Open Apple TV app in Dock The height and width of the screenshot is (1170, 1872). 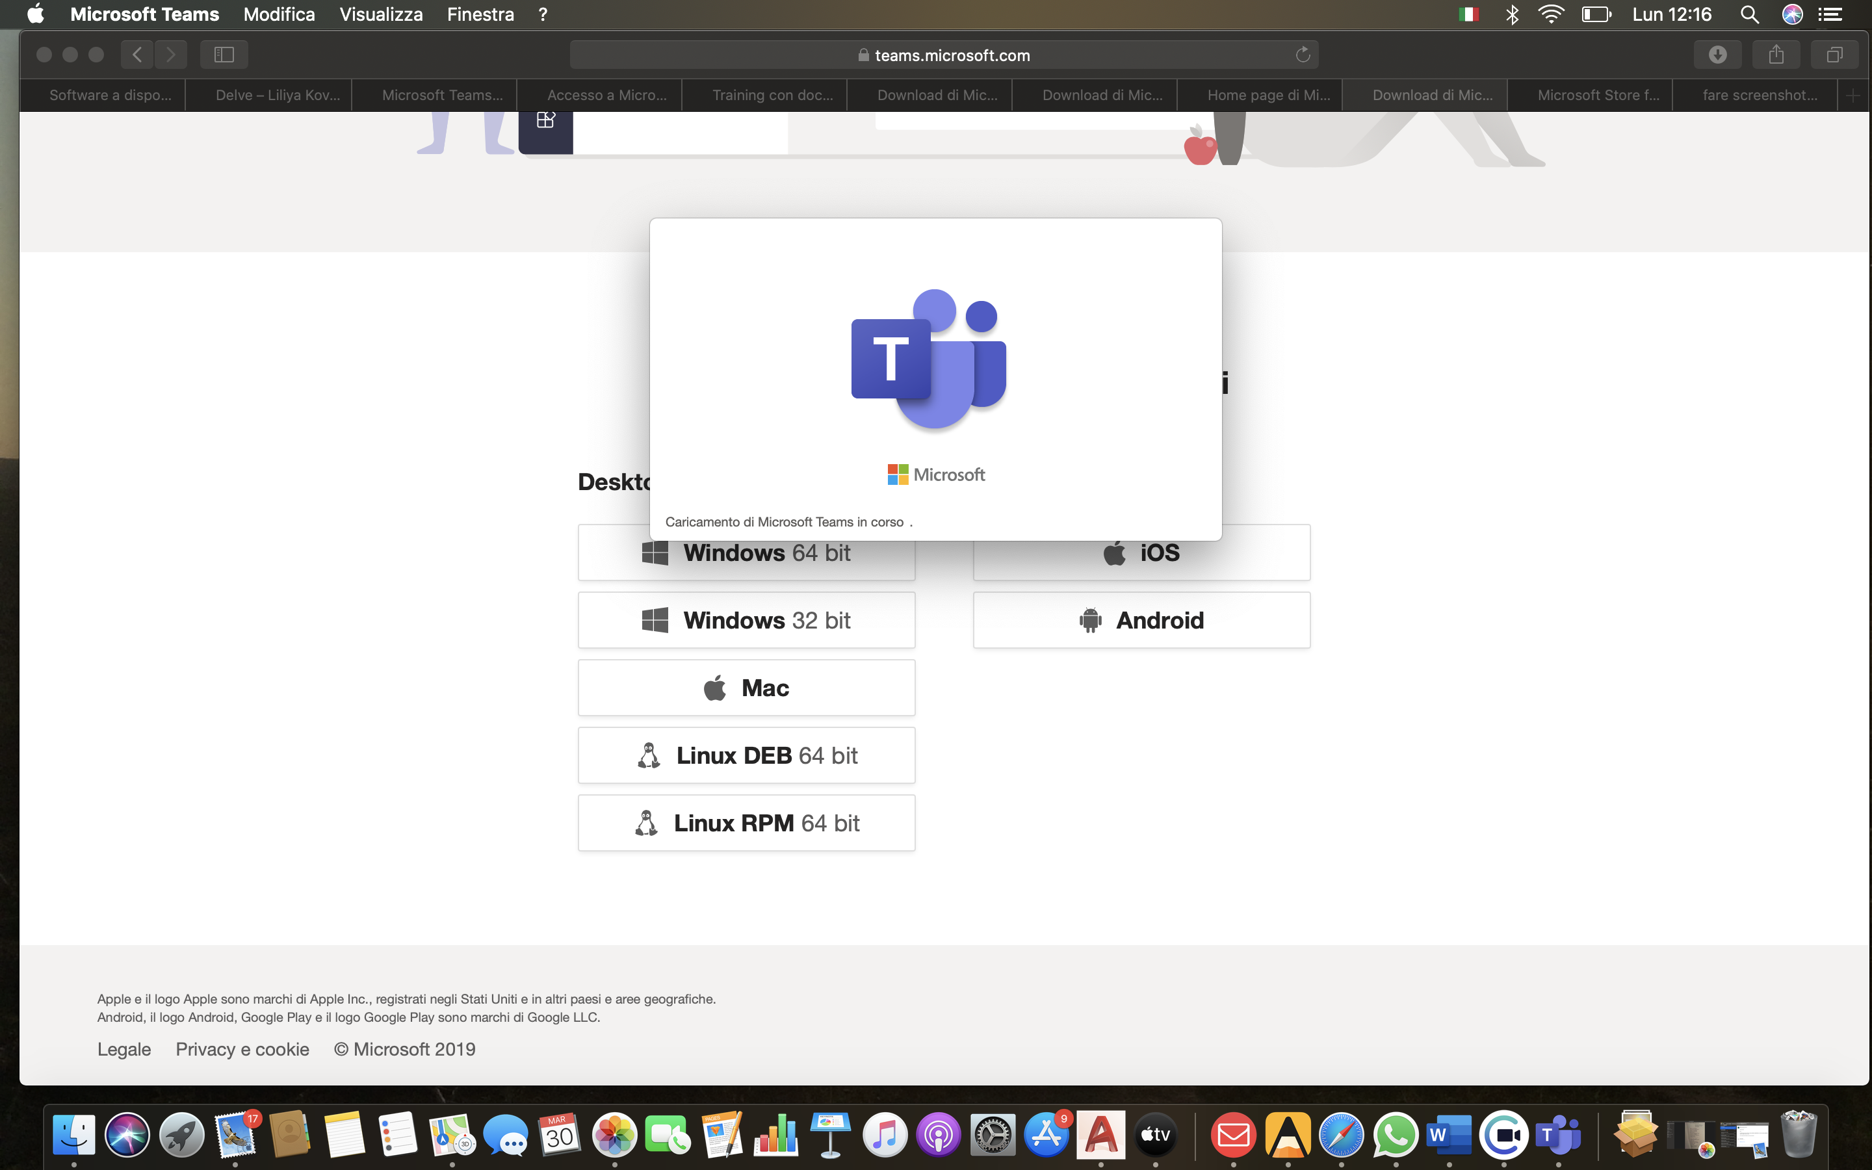(1155, 1135)
